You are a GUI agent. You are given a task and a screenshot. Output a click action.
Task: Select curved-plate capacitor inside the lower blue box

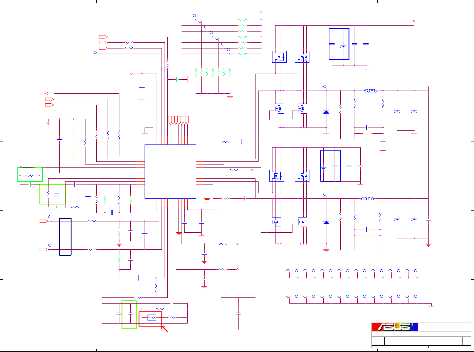[323, 168]
